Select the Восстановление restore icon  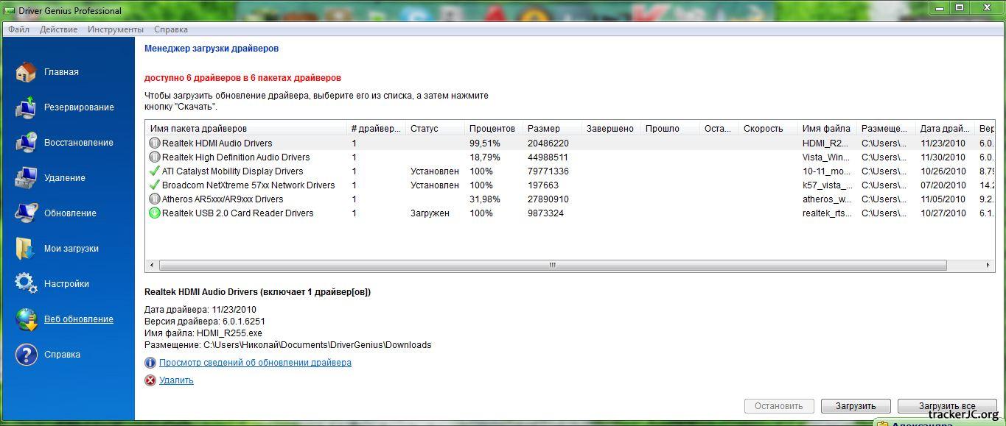[x=26, y=143]
